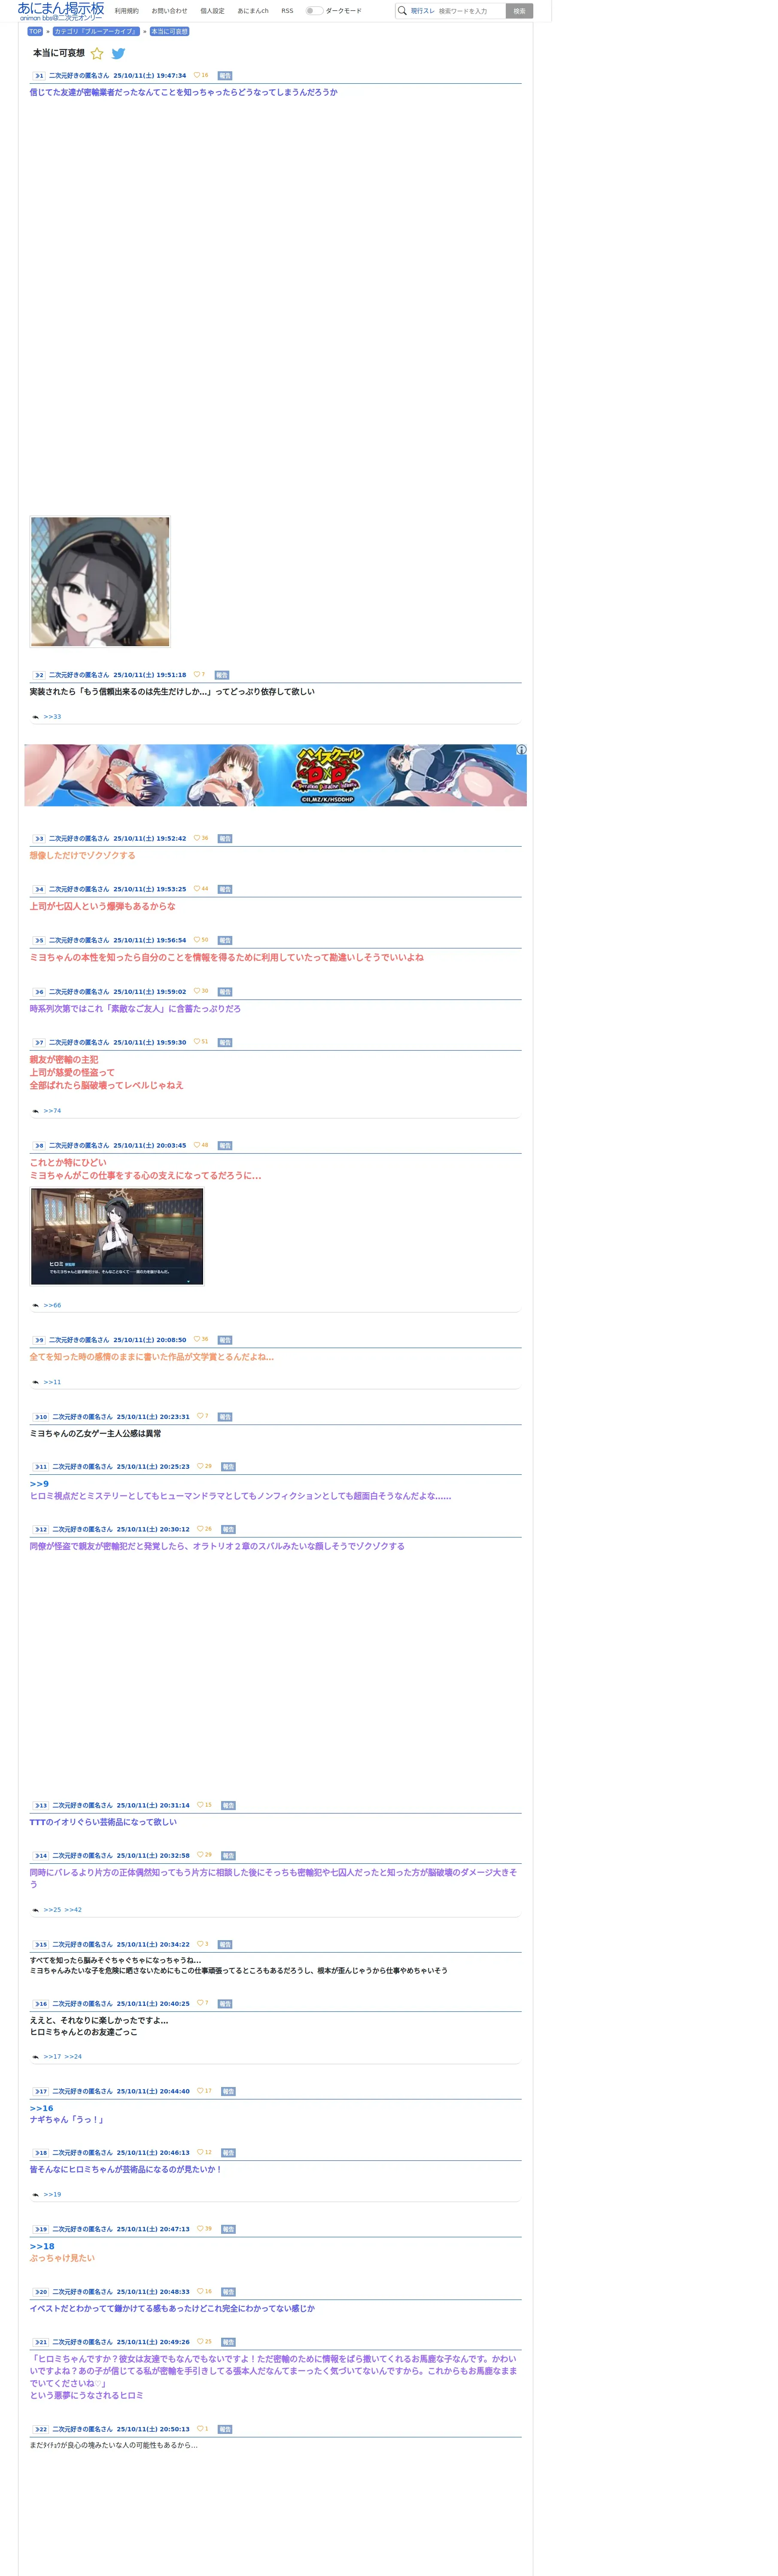
Task: Like post 1 with its heart icon
Action: (197, 75)
